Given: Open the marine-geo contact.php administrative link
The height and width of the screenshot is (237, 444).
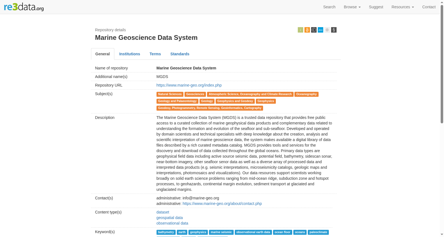Looking at the screenshot, I should pyautogui.click(x=222, y=204).
